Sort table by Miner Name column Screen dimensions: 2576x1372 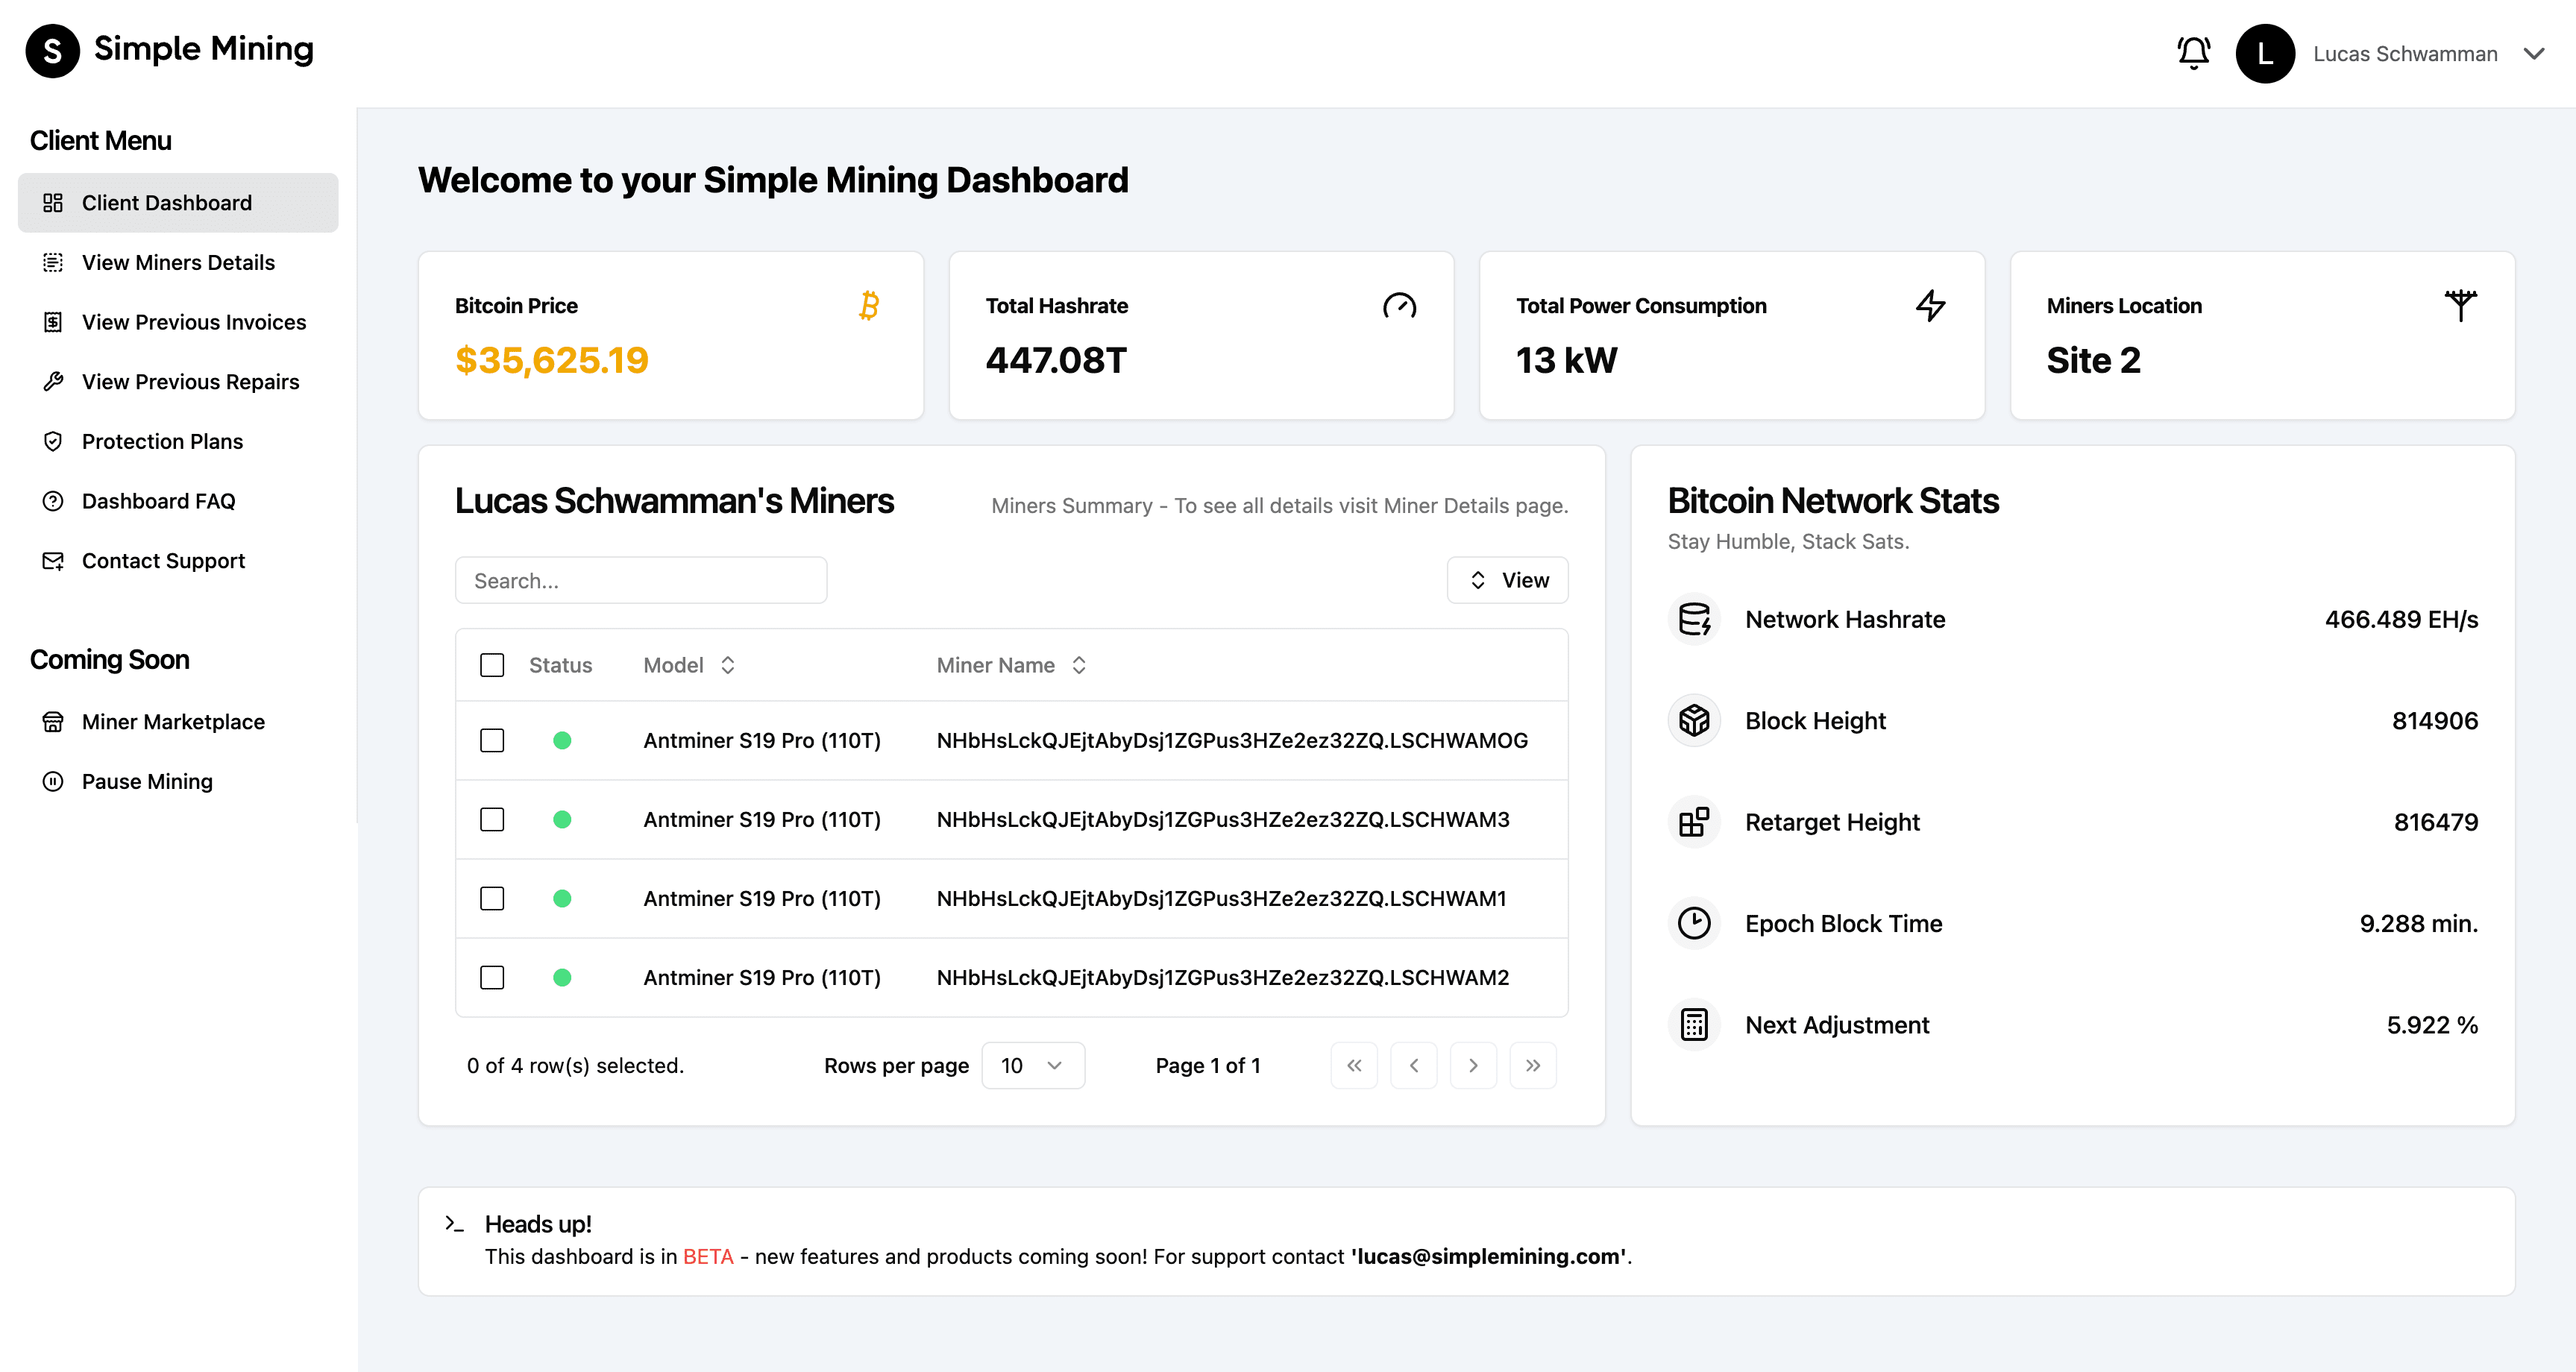click(x=1011, y=665)
